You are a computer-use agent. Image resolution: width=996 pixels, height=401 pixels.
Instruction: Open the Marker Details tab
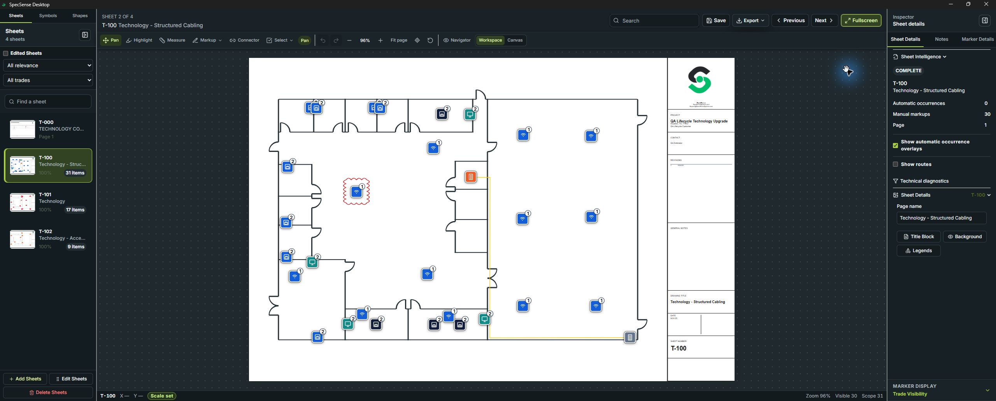point(977,39)
